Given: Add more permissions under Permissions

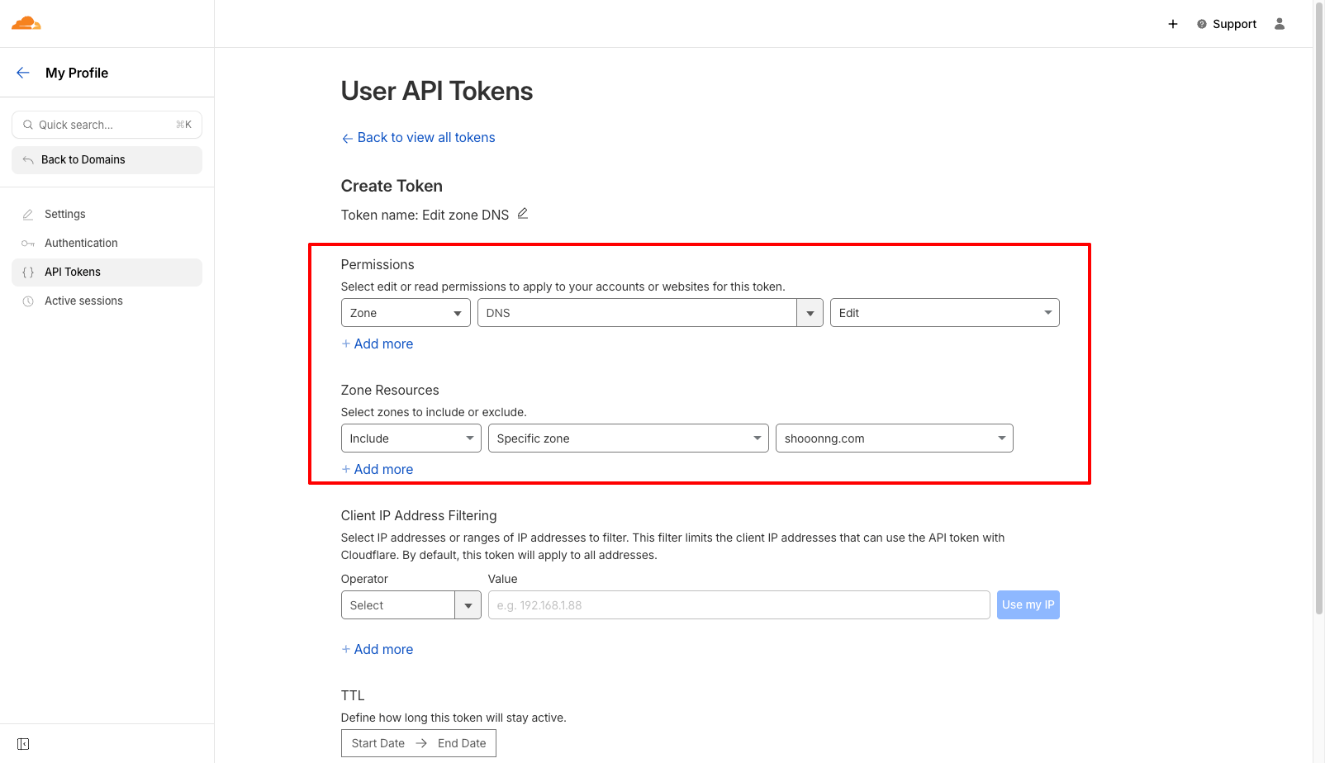Looking at the screenshot, I should pyautogui.click(x=378, y=344).
